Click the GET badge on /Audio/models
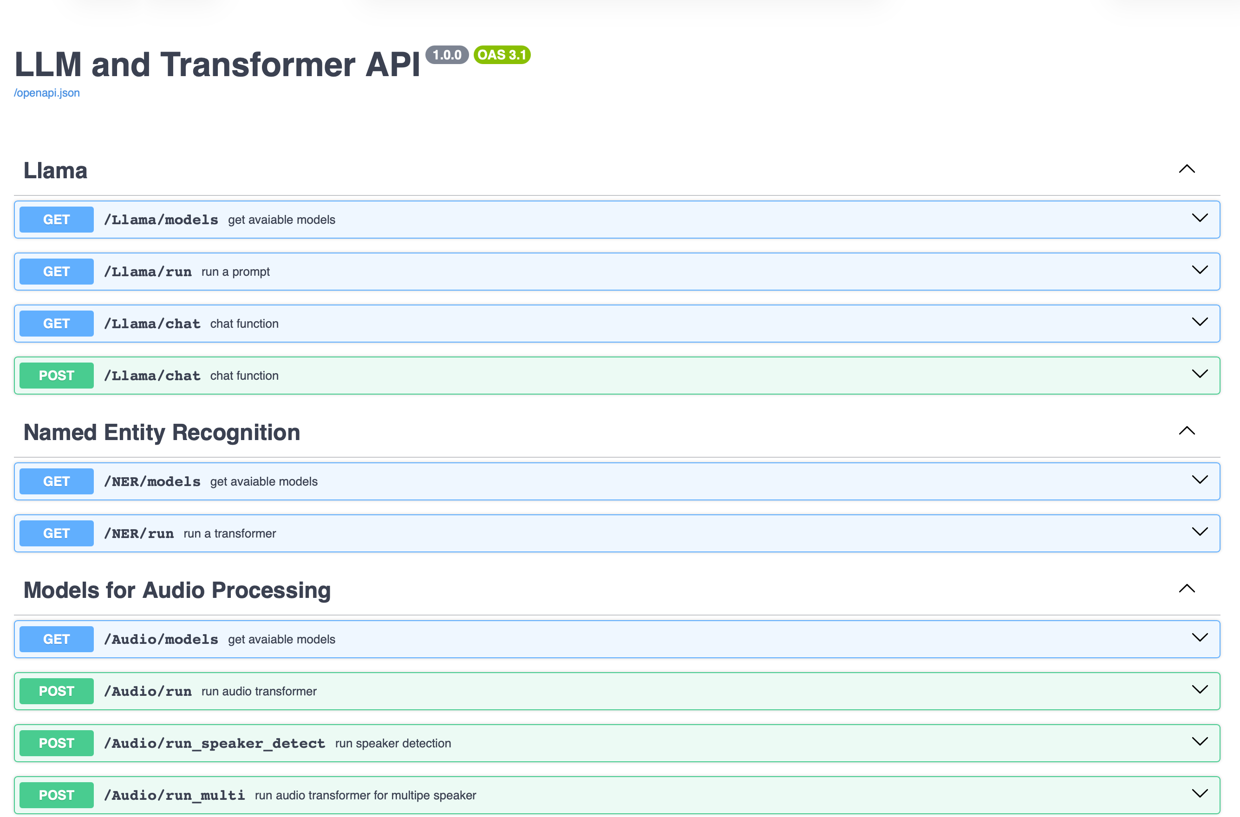The height and width of the screenshot is (817, 1240). [56, 639]
